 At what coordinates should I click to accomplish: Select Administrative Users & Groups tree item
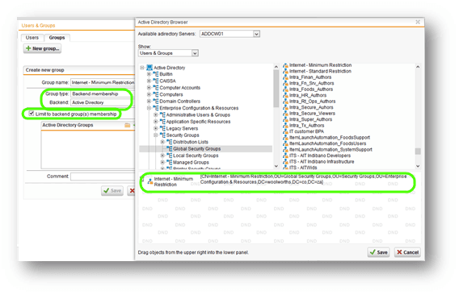(198, 115)
